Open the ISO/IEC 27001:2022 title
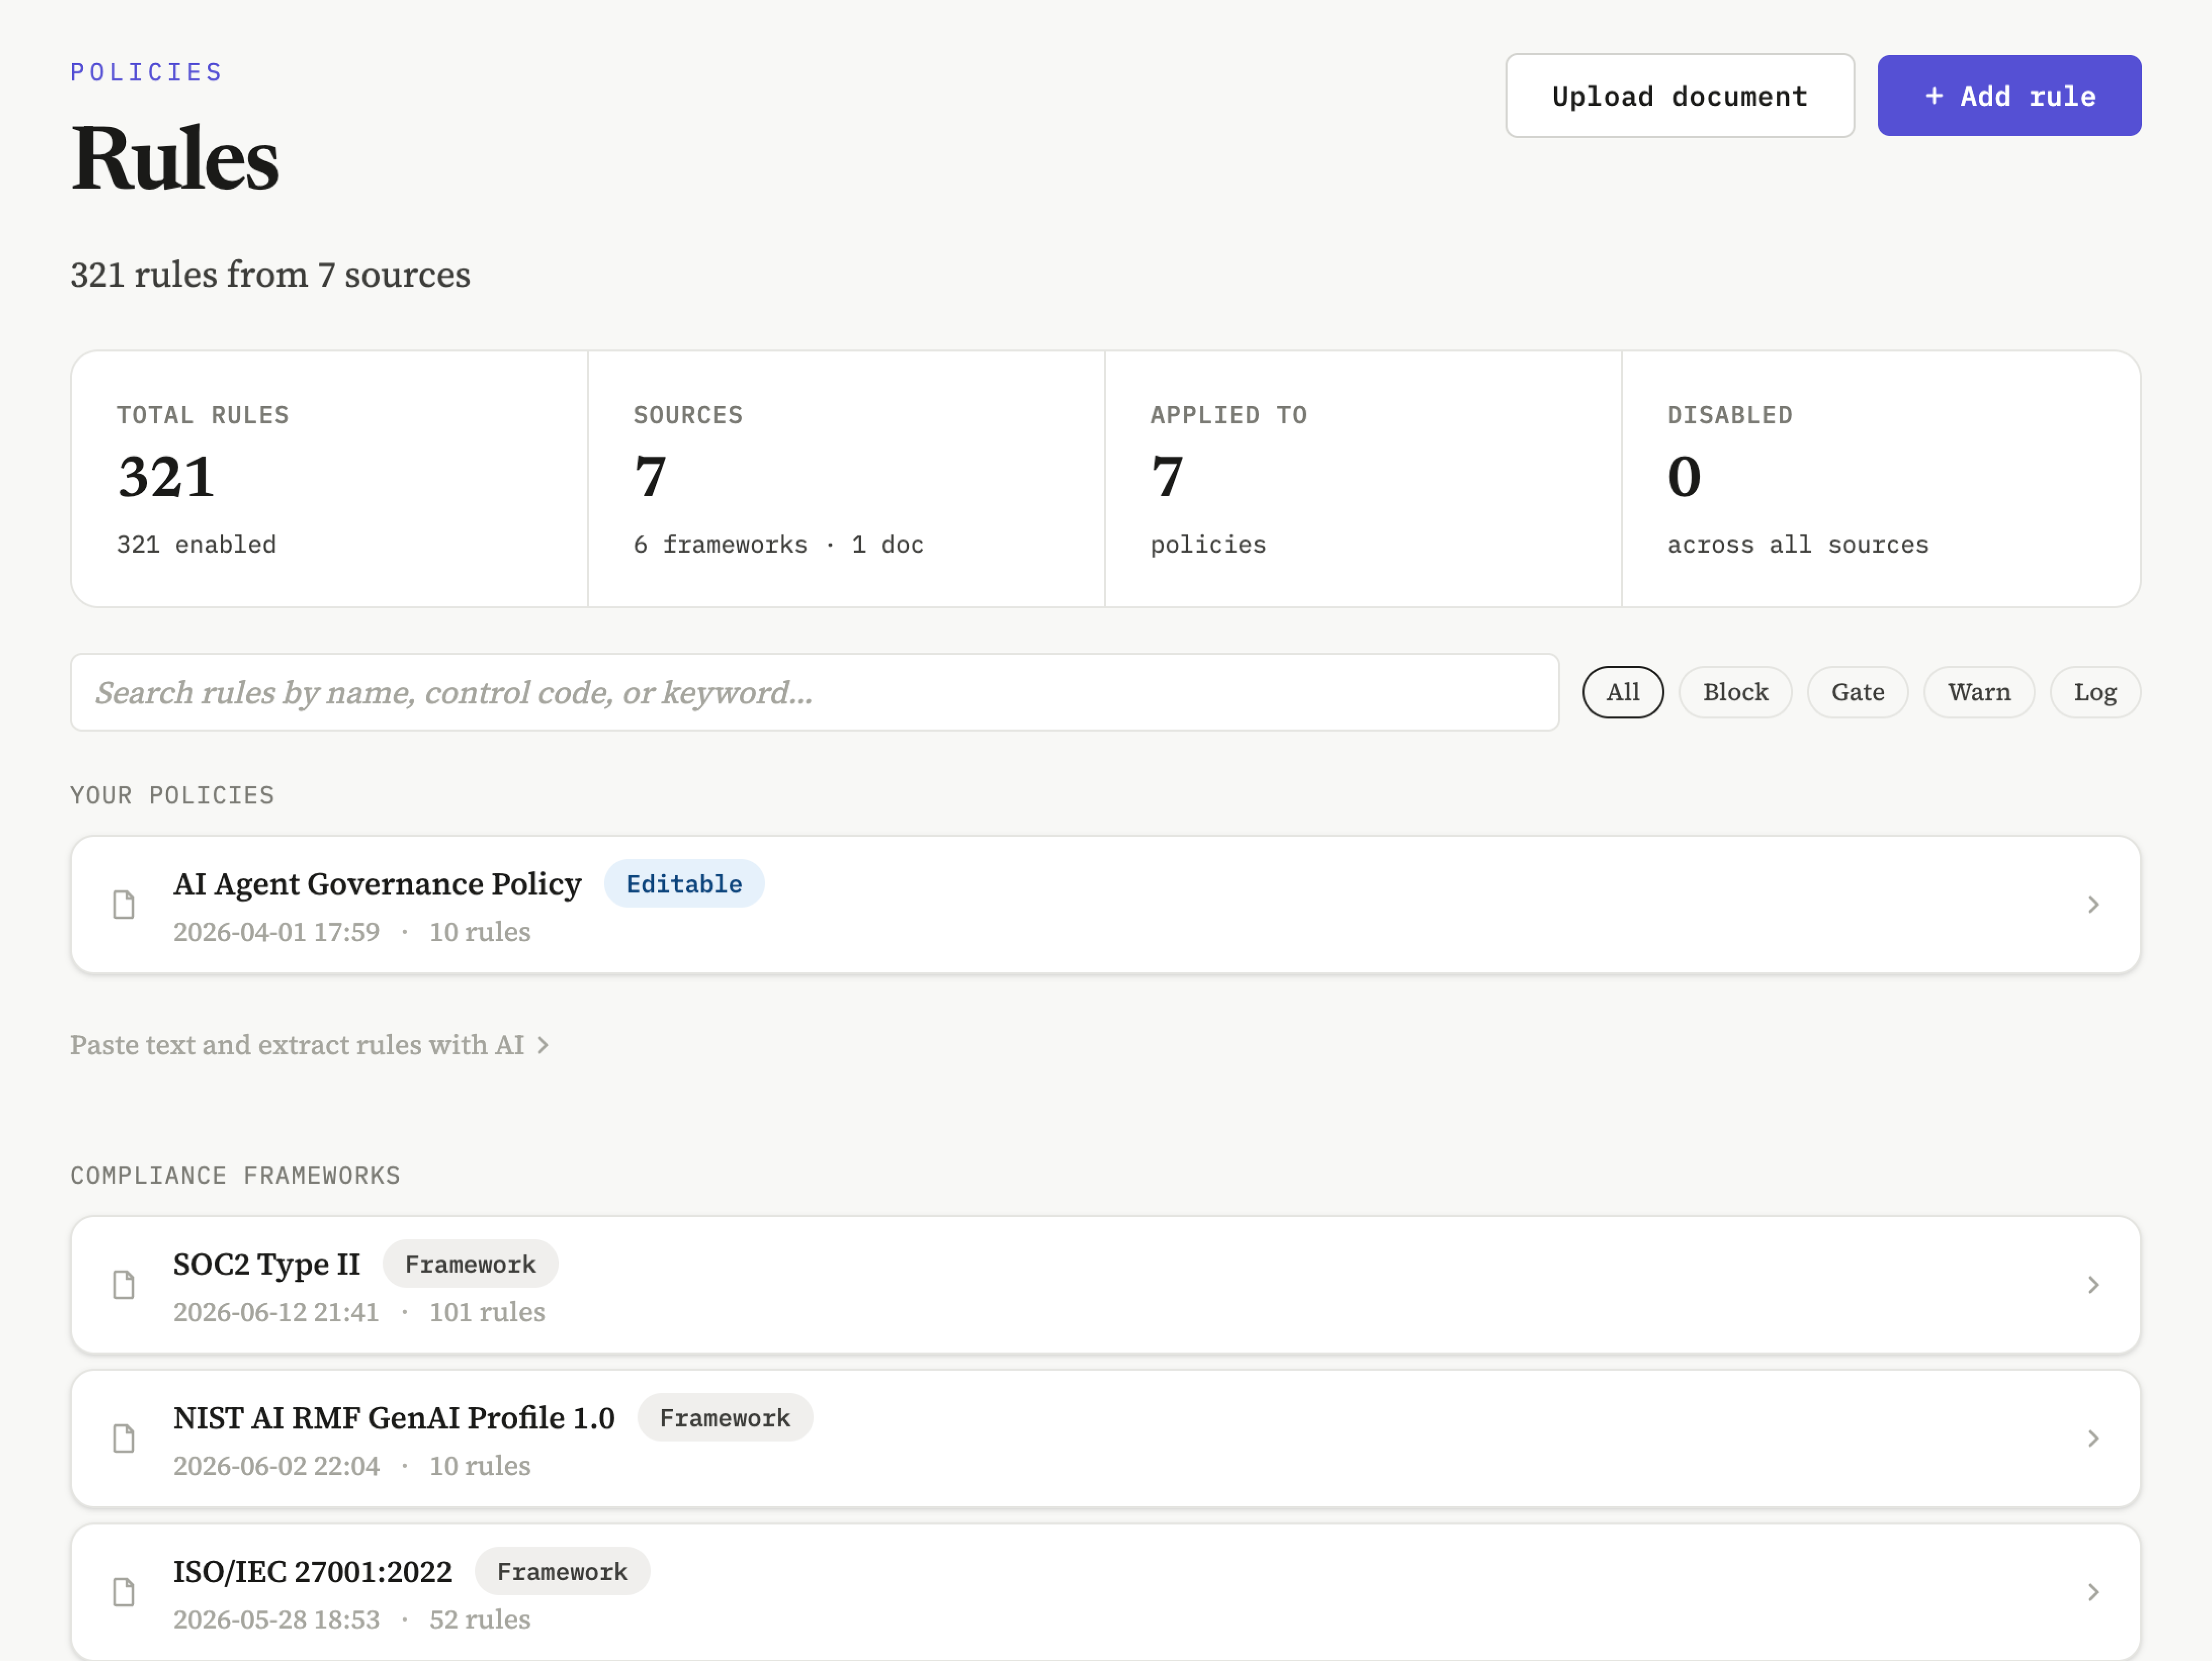The width and height of the screenshot is (2212, 1662). click(x=312, y=1573)
